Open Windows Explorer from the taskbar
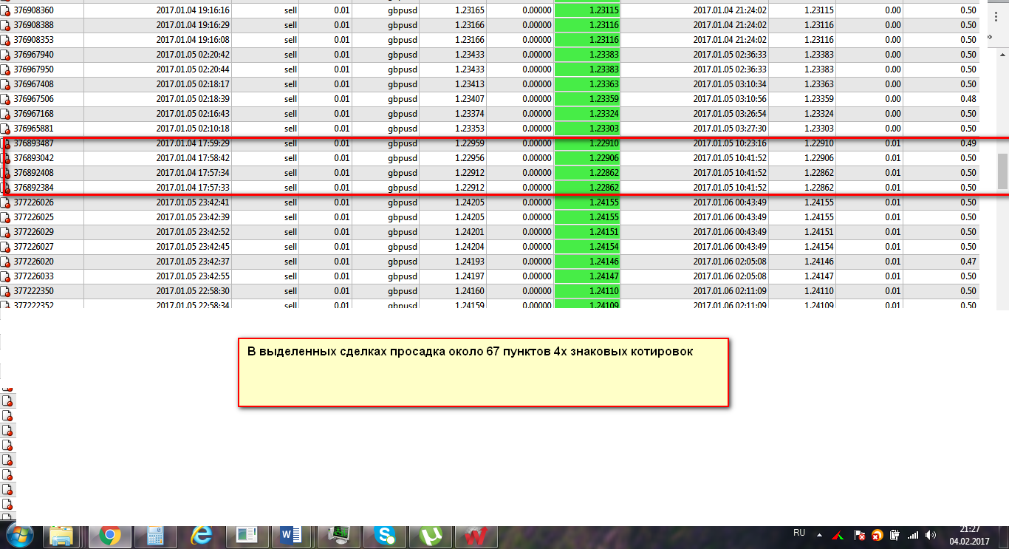Screen dimensions: 1009x549 [x=63, y=536]
